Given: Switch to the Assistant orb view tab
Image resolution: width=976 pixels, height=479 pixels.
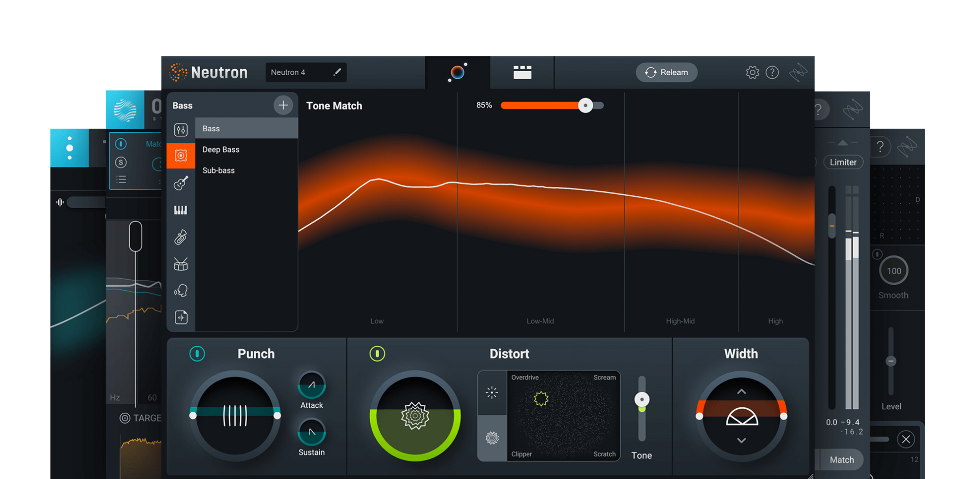Looking at the screenshot, I should pyautogui.click(x=457, y=73).
